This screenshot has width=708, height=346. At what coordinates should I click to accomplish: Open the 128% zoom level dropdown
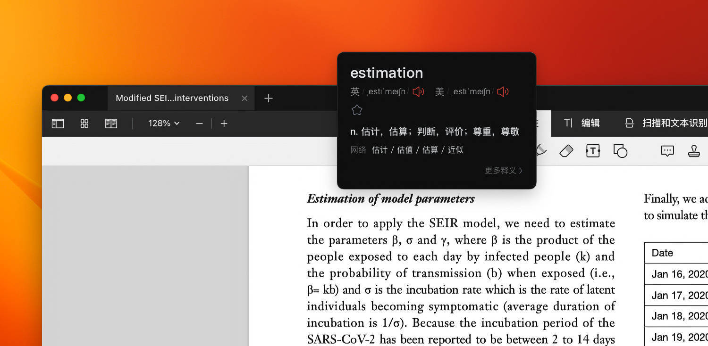pos(164,124)
